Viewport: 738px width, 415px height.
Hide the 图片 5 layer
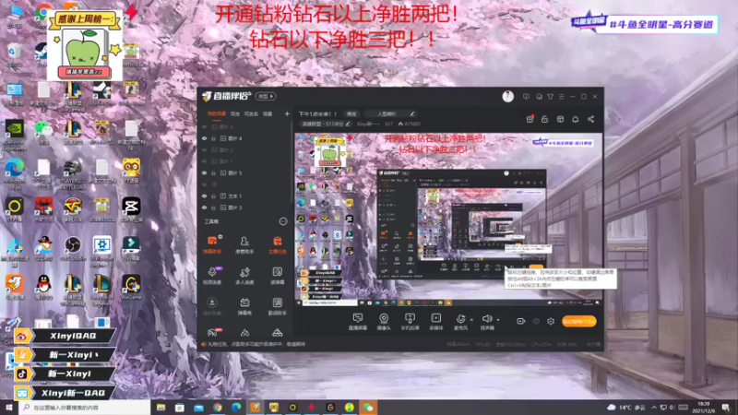tap(204, 172)
